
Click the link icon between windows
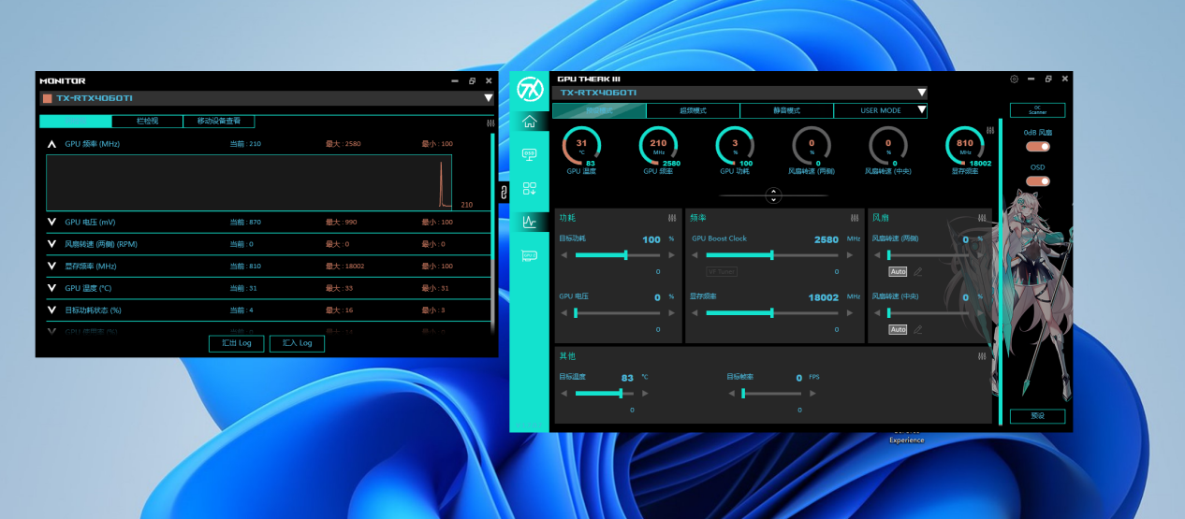(x=504, y=193)
